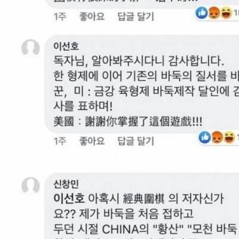View 이선호's profile picture avatar

(x=30, y=48)
